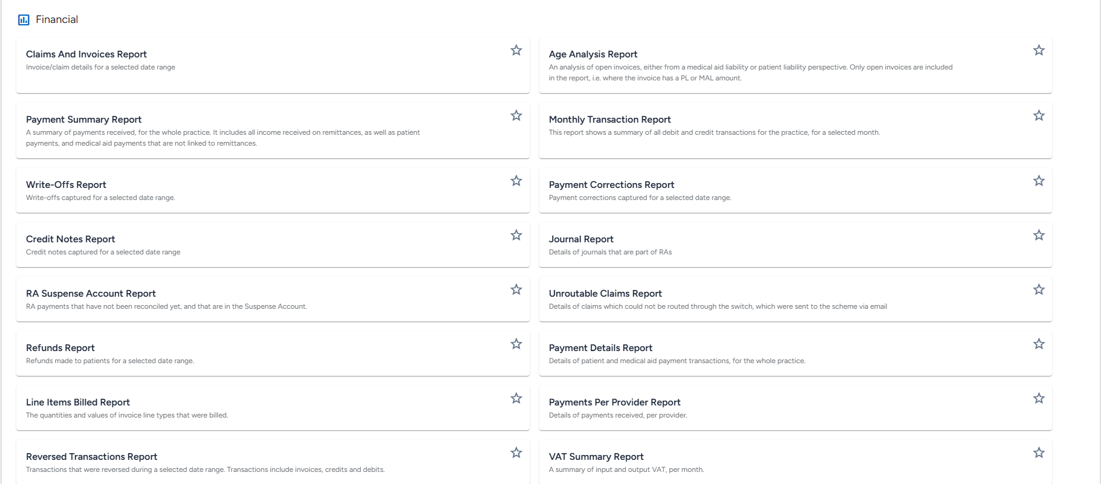This screenshot has width=1101, height=484.
Task: Favorite the Journal Report with its star
Action: click(x=1039, y=235)
